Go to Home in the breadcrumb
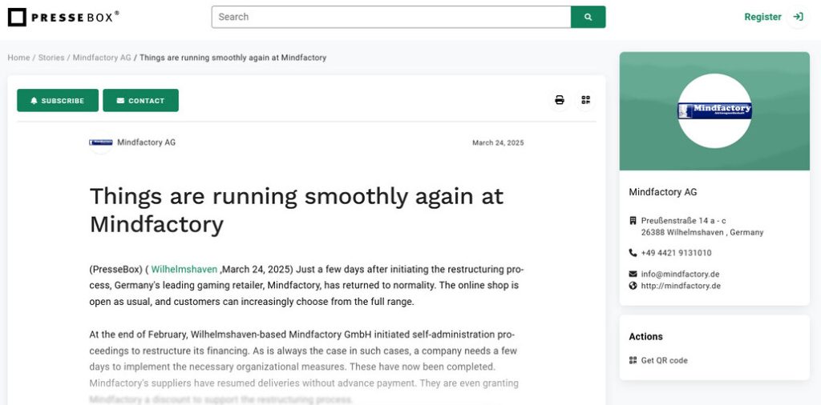Viewport: 821px width, 405px height. coord(18,58)
